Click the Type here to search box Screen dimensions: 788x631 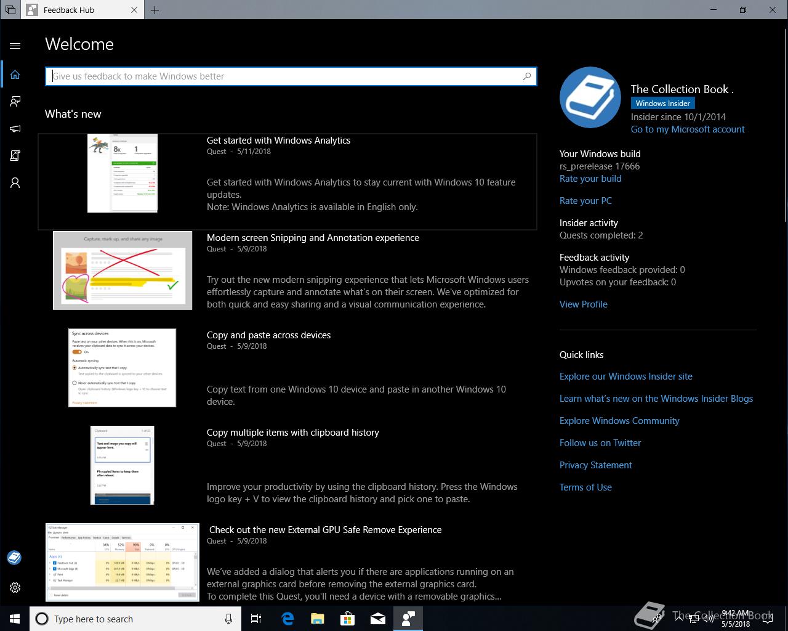[x=135, y=619]
